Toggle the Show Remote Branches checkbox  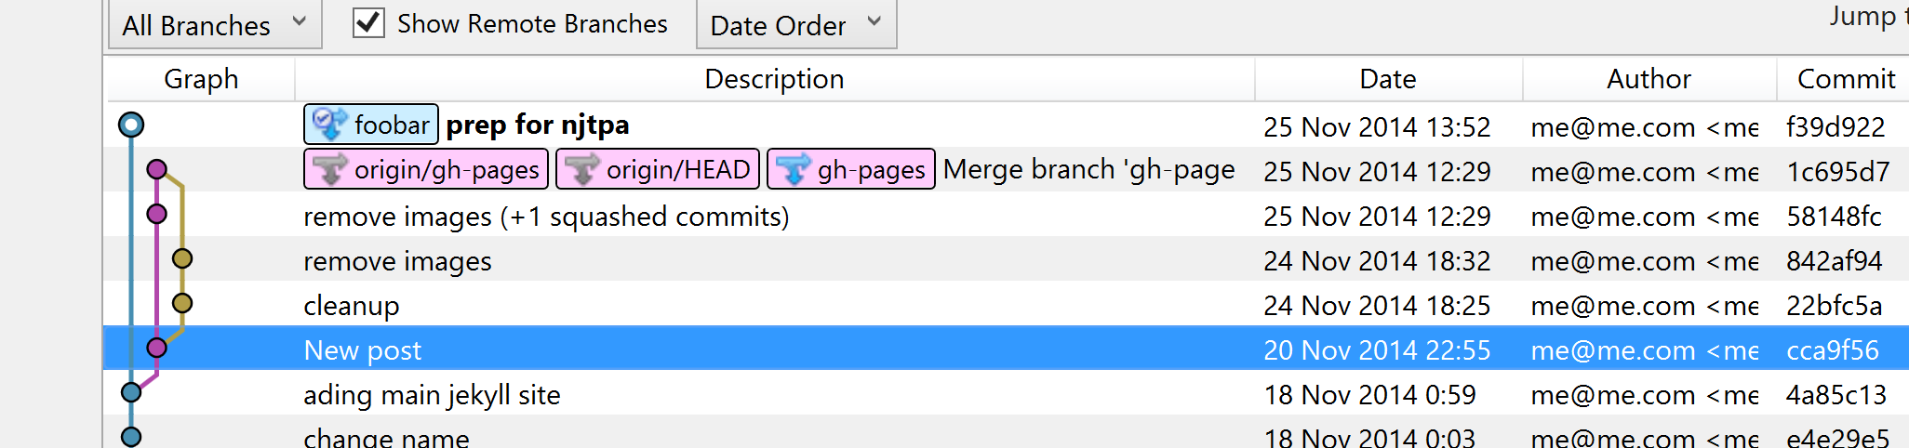click(368, 23)
